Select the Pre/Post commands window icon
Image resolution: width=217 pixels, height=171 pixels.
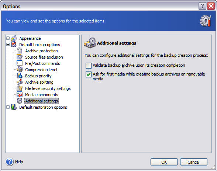tap(20, 63)
